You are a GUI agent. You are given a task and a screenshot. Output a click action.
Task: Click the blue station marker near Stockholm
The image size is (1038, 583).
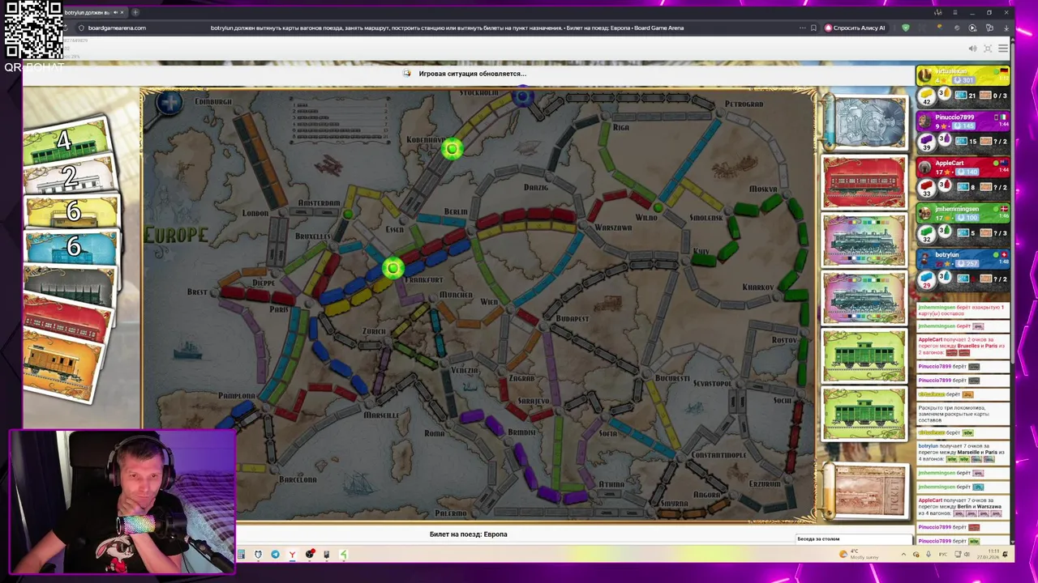[x=523, y=98]
